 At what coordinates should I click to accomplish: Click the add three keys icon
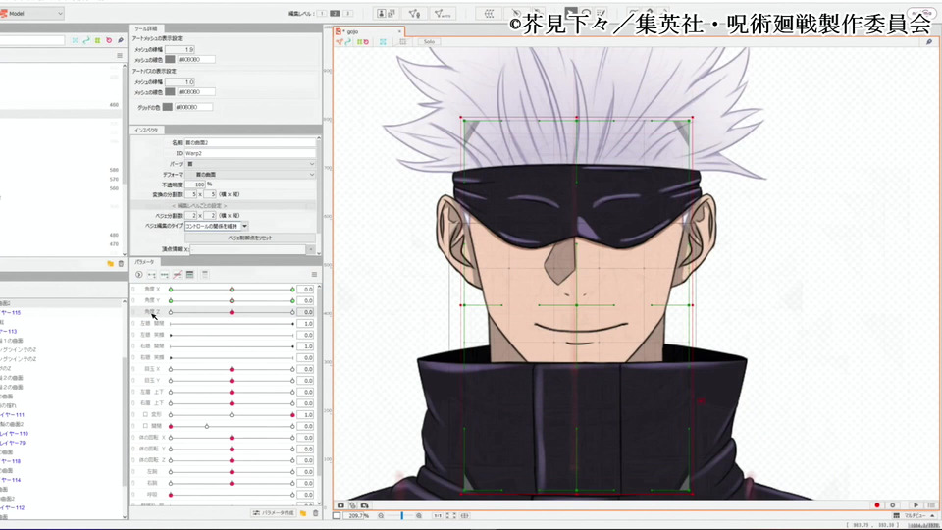tap(165, 275)
